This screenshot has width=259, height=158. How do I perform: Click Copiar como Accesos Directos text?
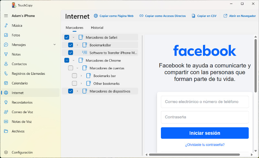click(165, 16)
